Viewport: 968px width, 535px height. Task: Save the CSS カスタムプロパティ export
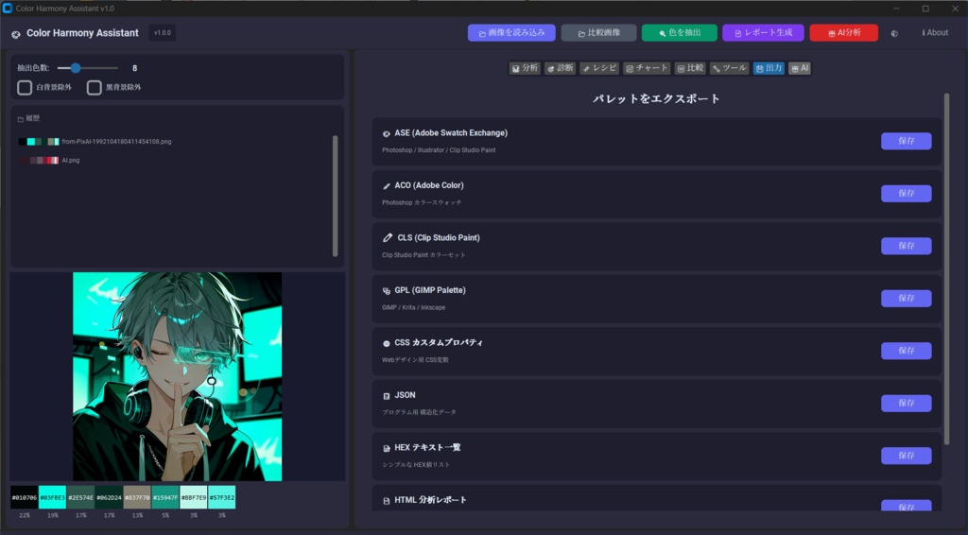coord(906,351)
